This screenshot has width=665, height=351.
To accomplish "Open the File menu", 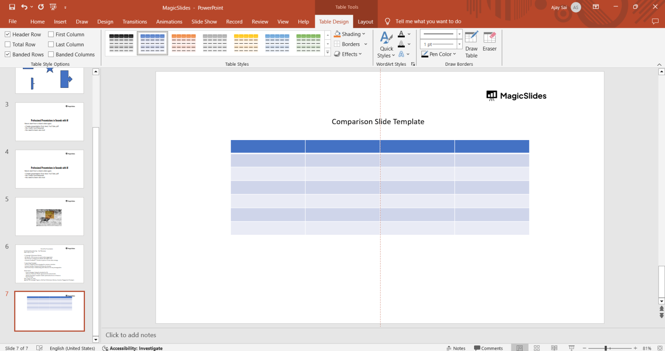I will 13,22.
